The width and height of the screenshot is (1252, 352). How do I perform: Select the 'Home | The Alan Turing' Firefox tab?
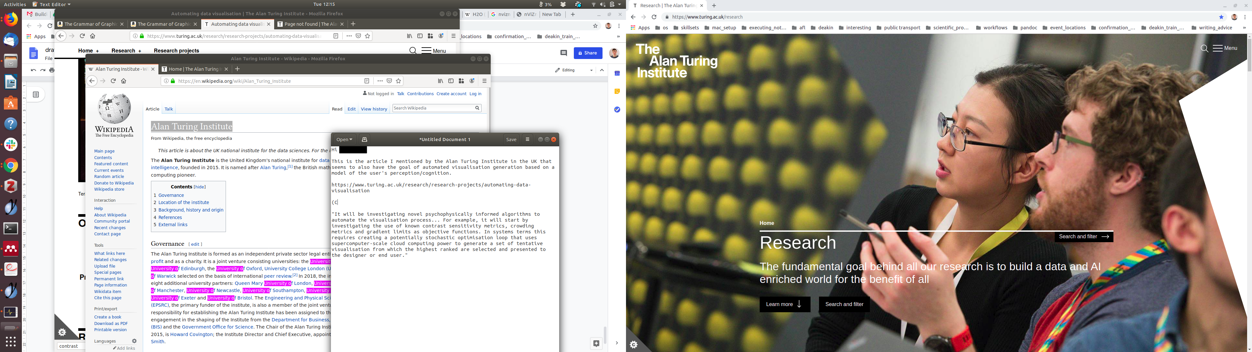193,69
